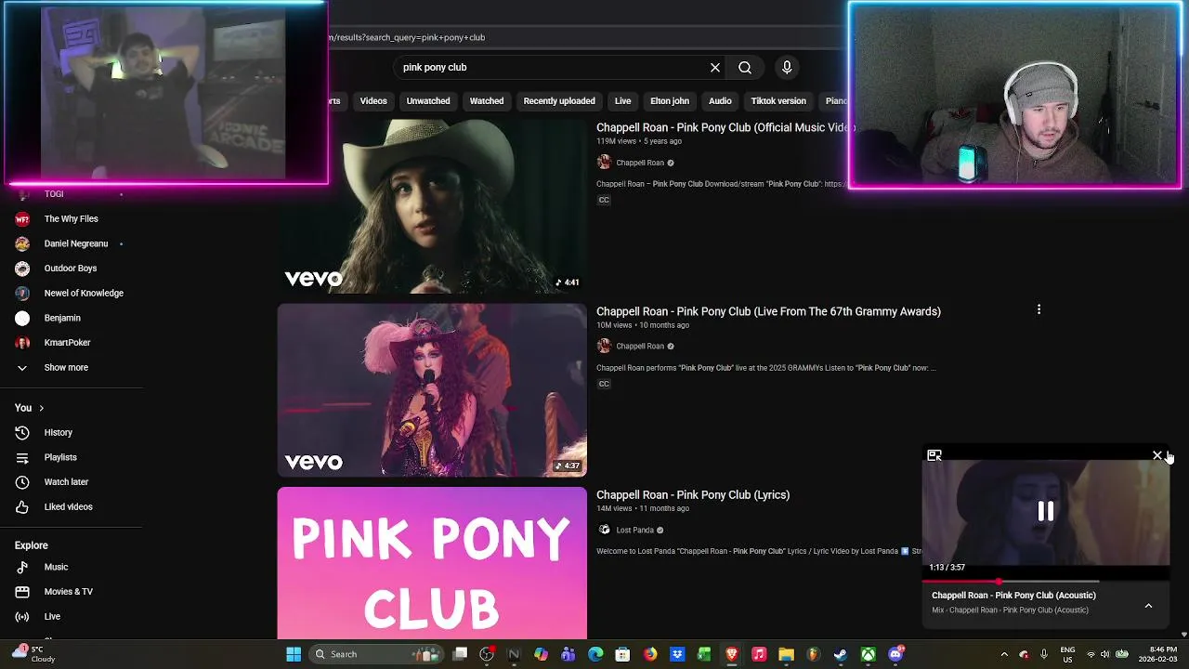Click the Explore section heading
1189x669 pixels.
tap(32, 545)
